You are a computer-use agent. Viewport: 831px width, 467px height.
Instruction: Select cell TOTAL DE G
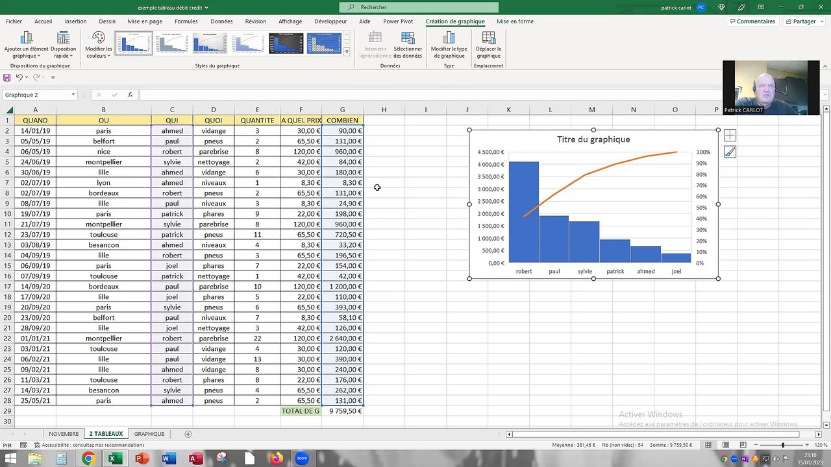click(301, 411)
